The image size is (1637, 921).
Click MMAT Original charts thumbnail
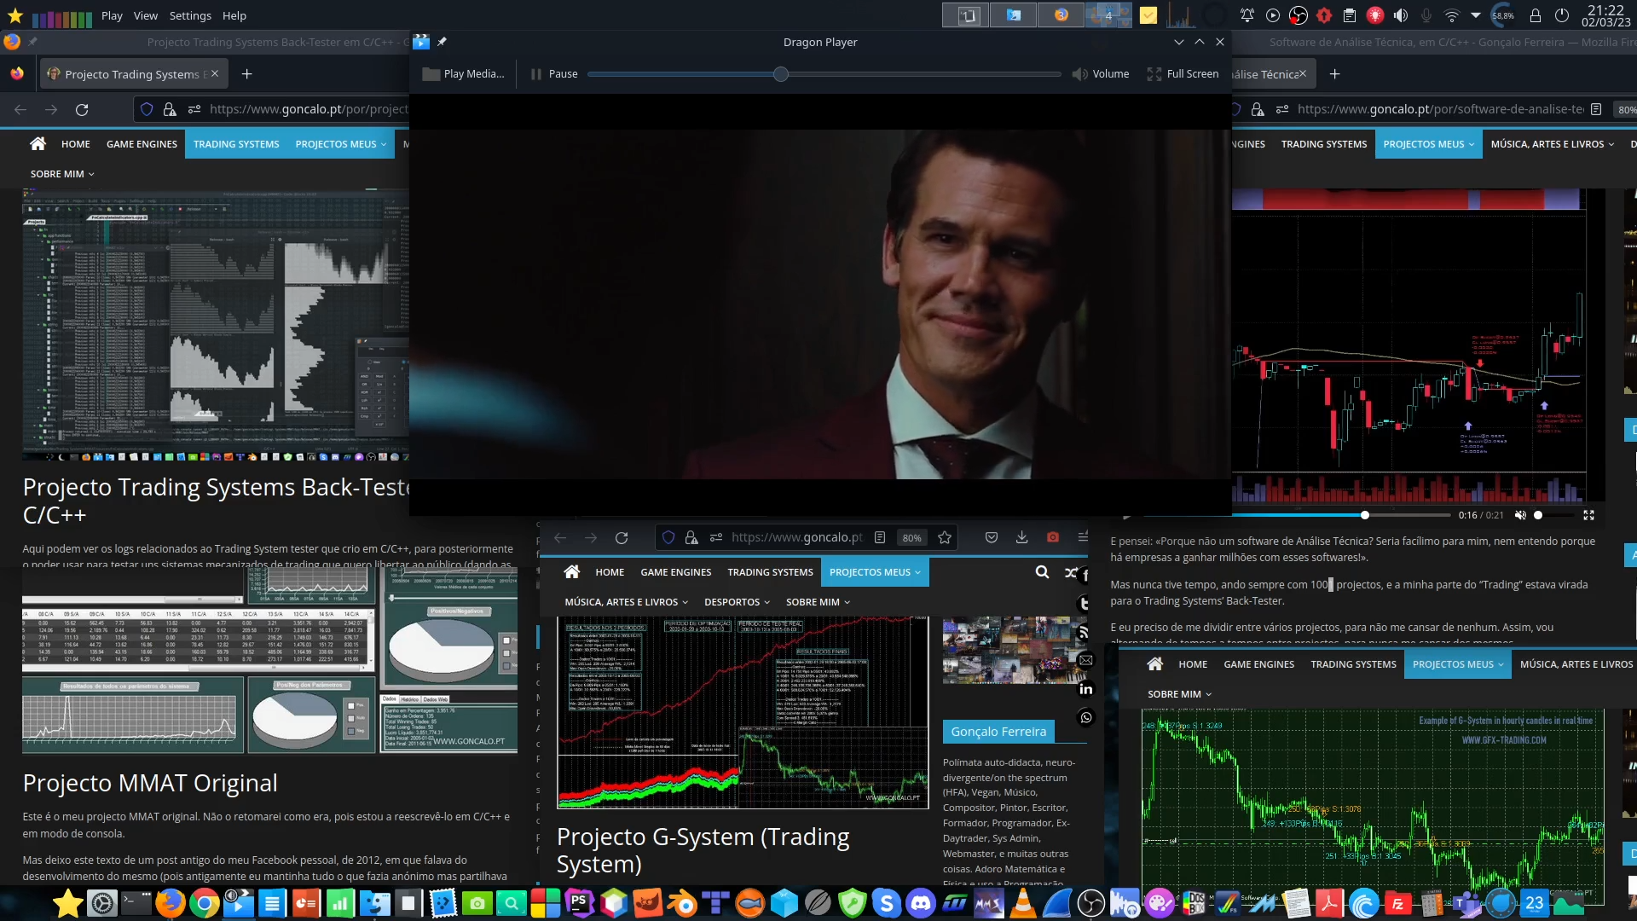(x=269, y=660)
